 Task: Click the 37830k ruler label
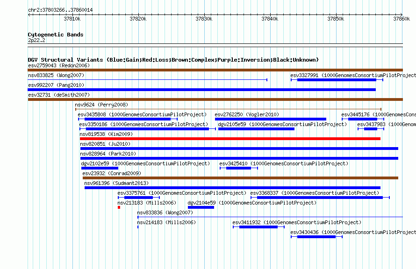204,19
